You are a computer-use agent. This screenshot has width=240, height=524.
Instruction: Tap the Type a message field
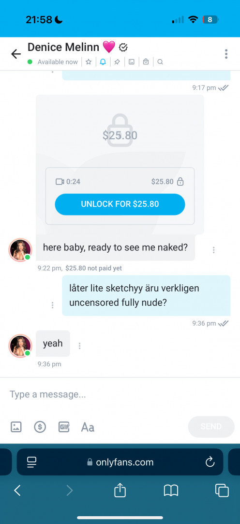[120, 394]
